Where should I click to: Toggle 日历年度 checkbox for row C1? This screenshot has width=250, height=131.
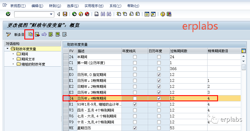click(159, 63)
